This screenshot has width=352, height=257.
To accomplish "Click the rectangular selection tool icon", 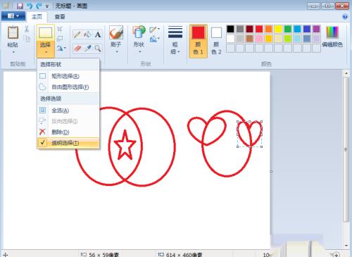I will pos(46,32).
